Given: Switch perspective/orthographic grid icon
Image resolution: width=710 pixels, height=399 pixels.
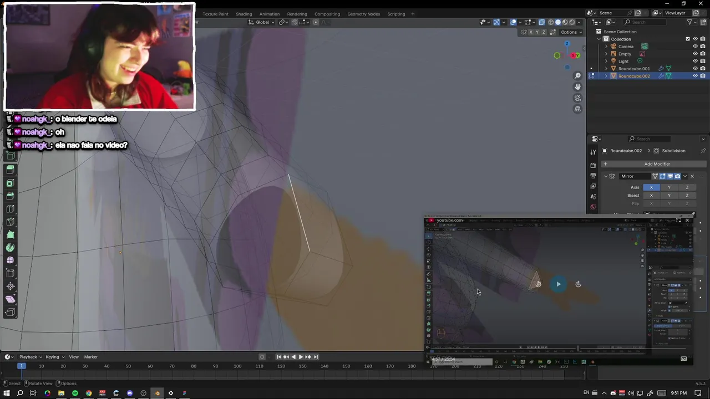Looking at the screenshot, I should (x=577, y=109).
